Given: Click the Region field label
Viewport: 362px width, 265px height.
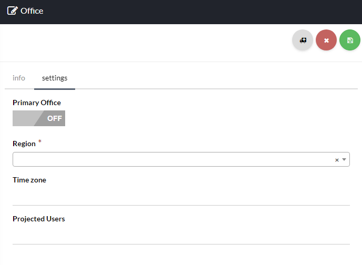Looking at the screenshot, I should click(24, 144).
